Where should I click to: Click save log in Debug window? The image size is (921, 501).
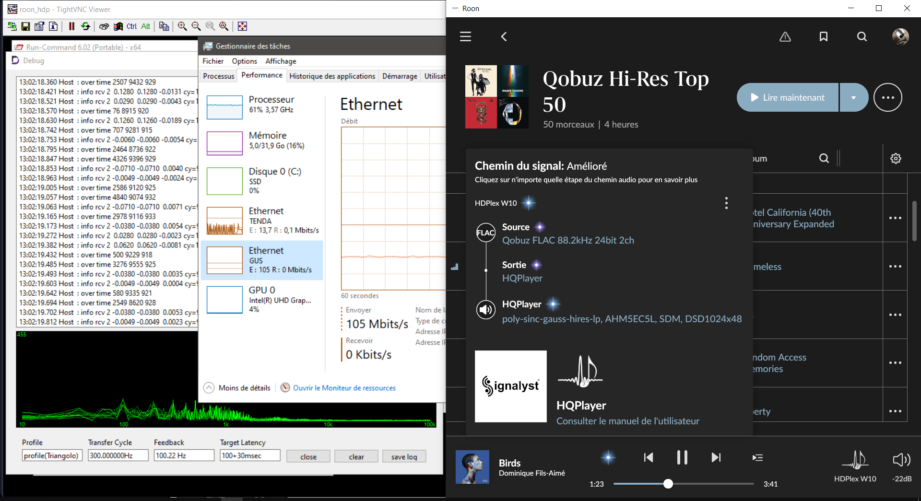pos(404,456)
